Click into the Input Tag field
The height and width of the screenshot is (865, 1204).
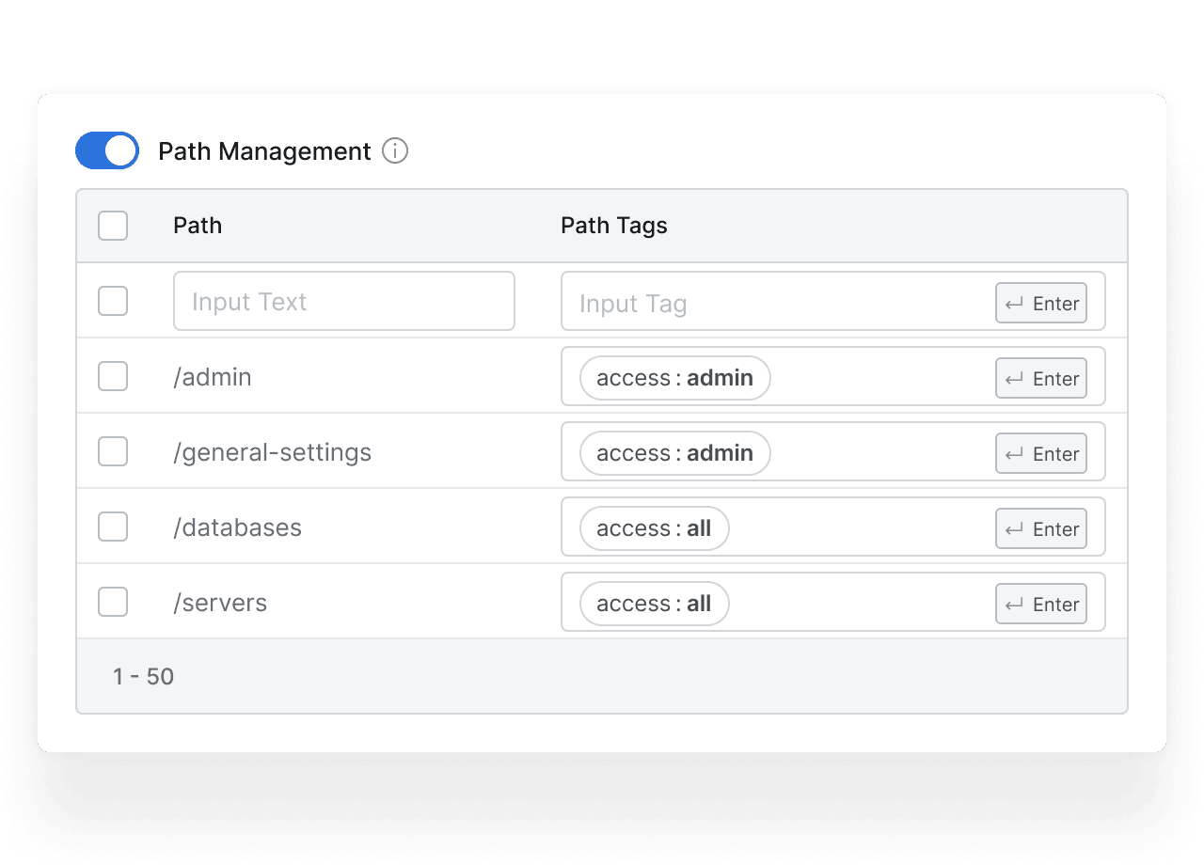[771, 303]
